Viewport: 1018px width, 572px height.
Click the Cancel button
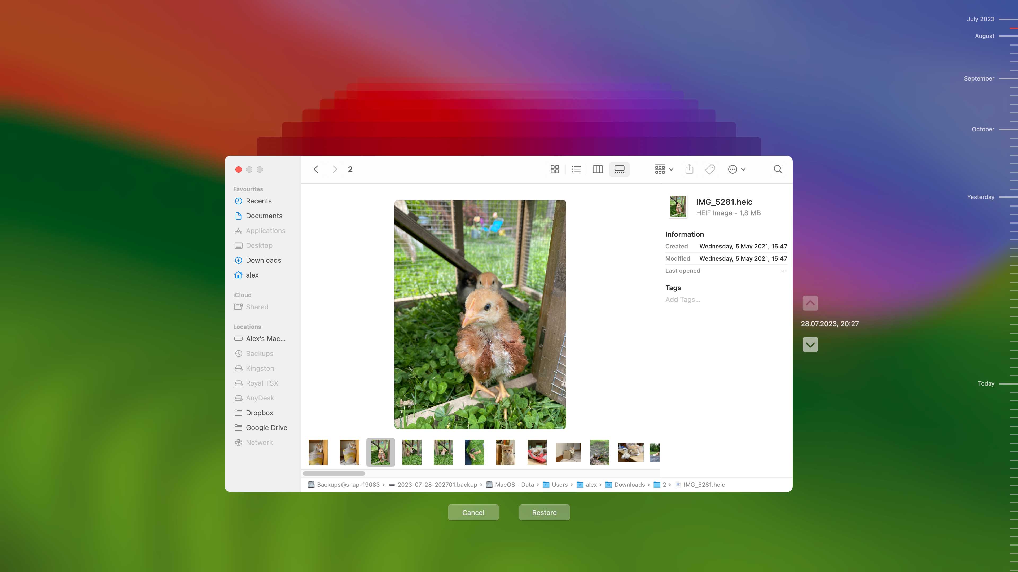pyautogui.click(x=473, y=512)
